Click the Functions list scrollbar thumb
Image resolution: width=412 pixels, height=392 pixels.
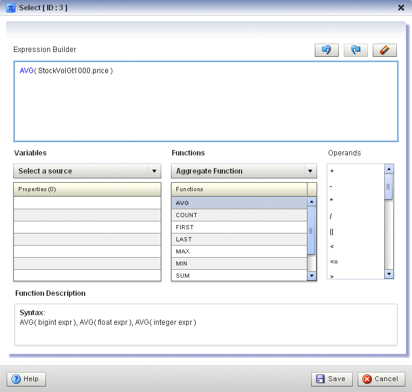click(311, 230)
